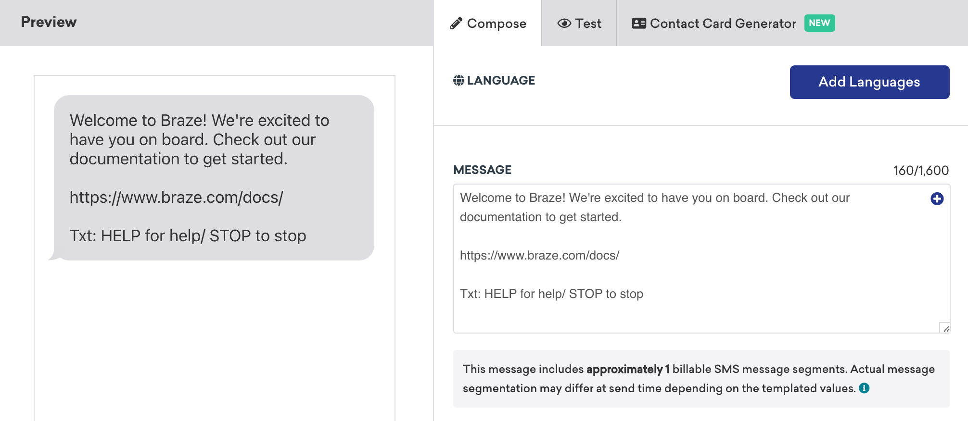Click the Preview panel heading
The image size is (968, 421).
[x=49, y=22]
